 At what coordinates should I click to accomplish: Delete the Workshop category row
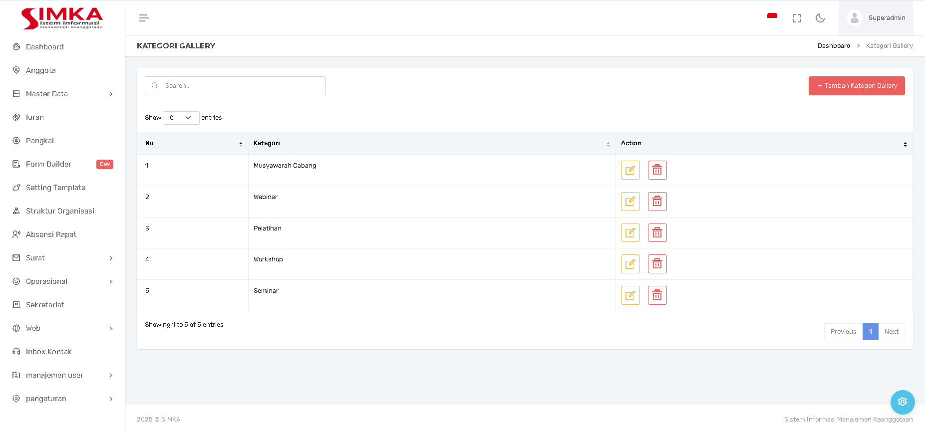coord(657,264)
